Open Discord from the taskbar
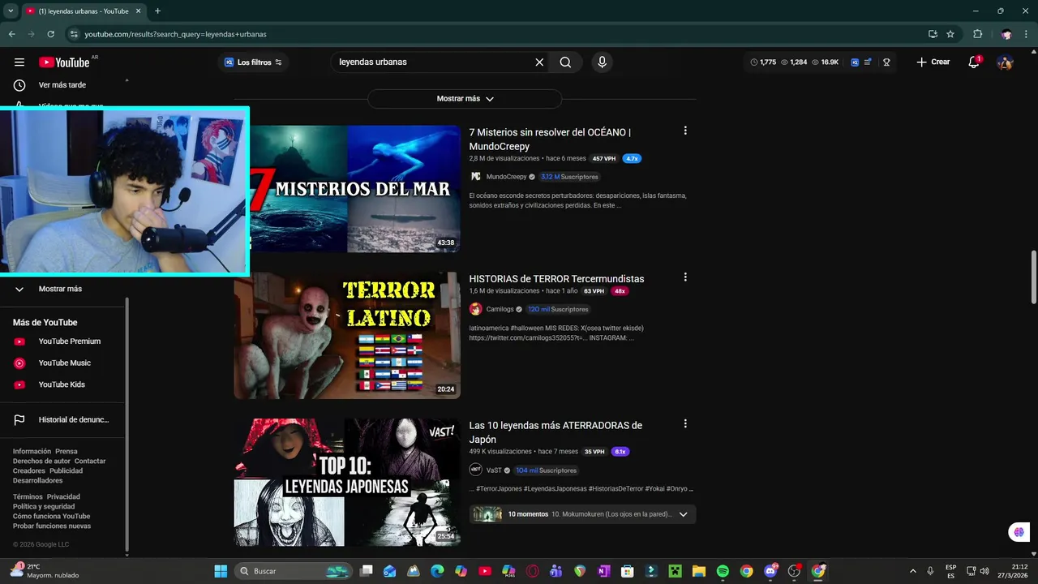The height and width of the screenshot is (584, 1038). tap(770, 571)
